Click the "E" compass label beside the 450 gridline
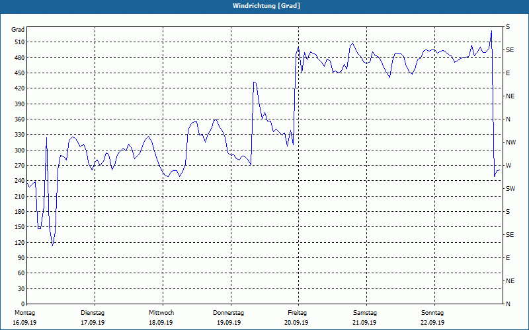The image size is (529, 330). point(508,73)
